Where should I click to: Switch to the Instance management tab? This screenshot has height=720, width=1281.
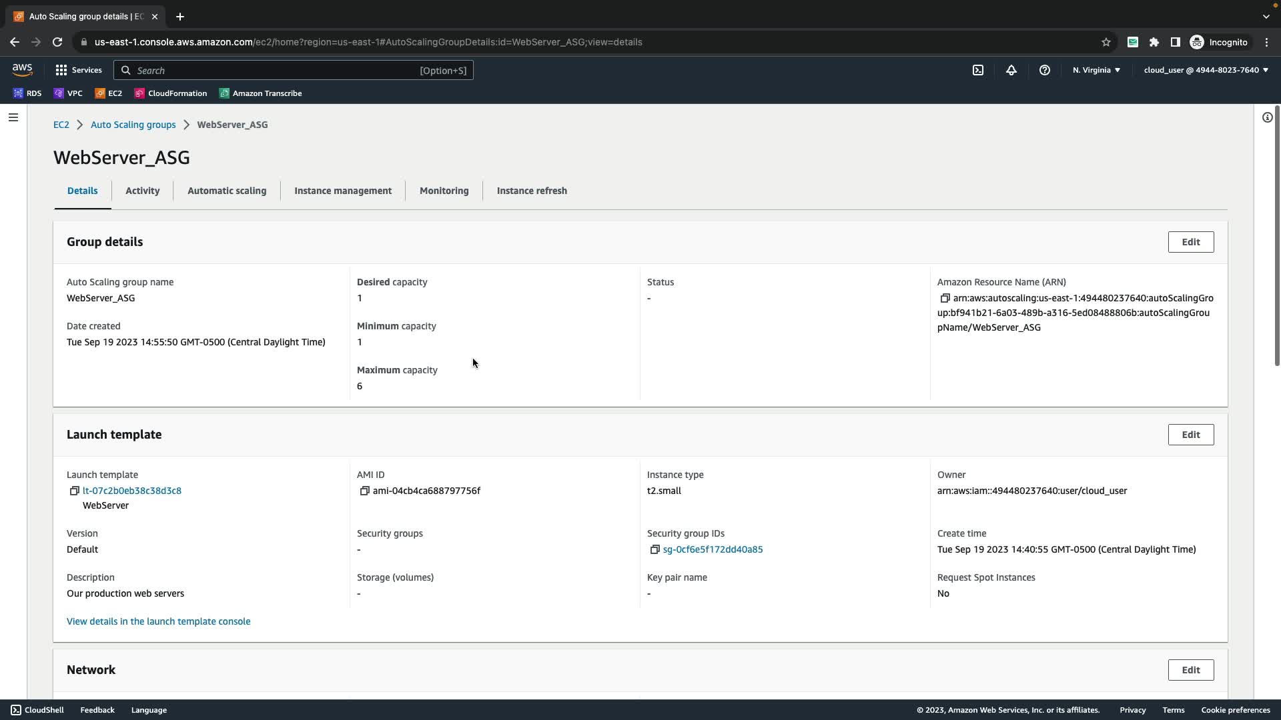(x=343, y=191)
